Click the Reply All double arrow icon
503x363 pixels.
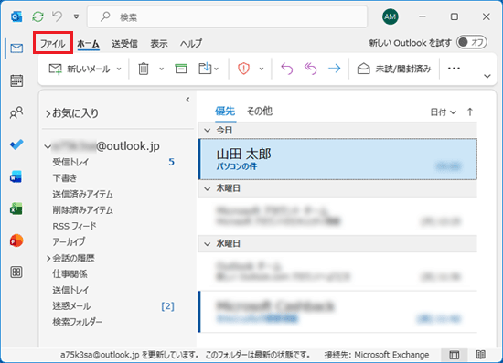click(310, 69)
